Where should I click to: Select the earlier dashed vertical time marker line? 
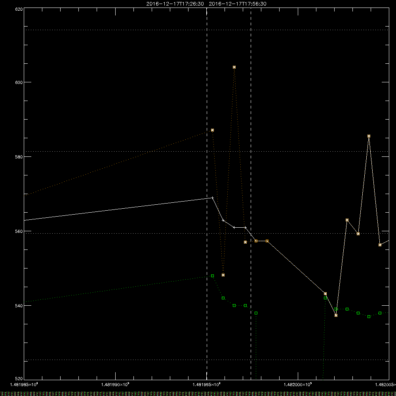tap(207, 194)
